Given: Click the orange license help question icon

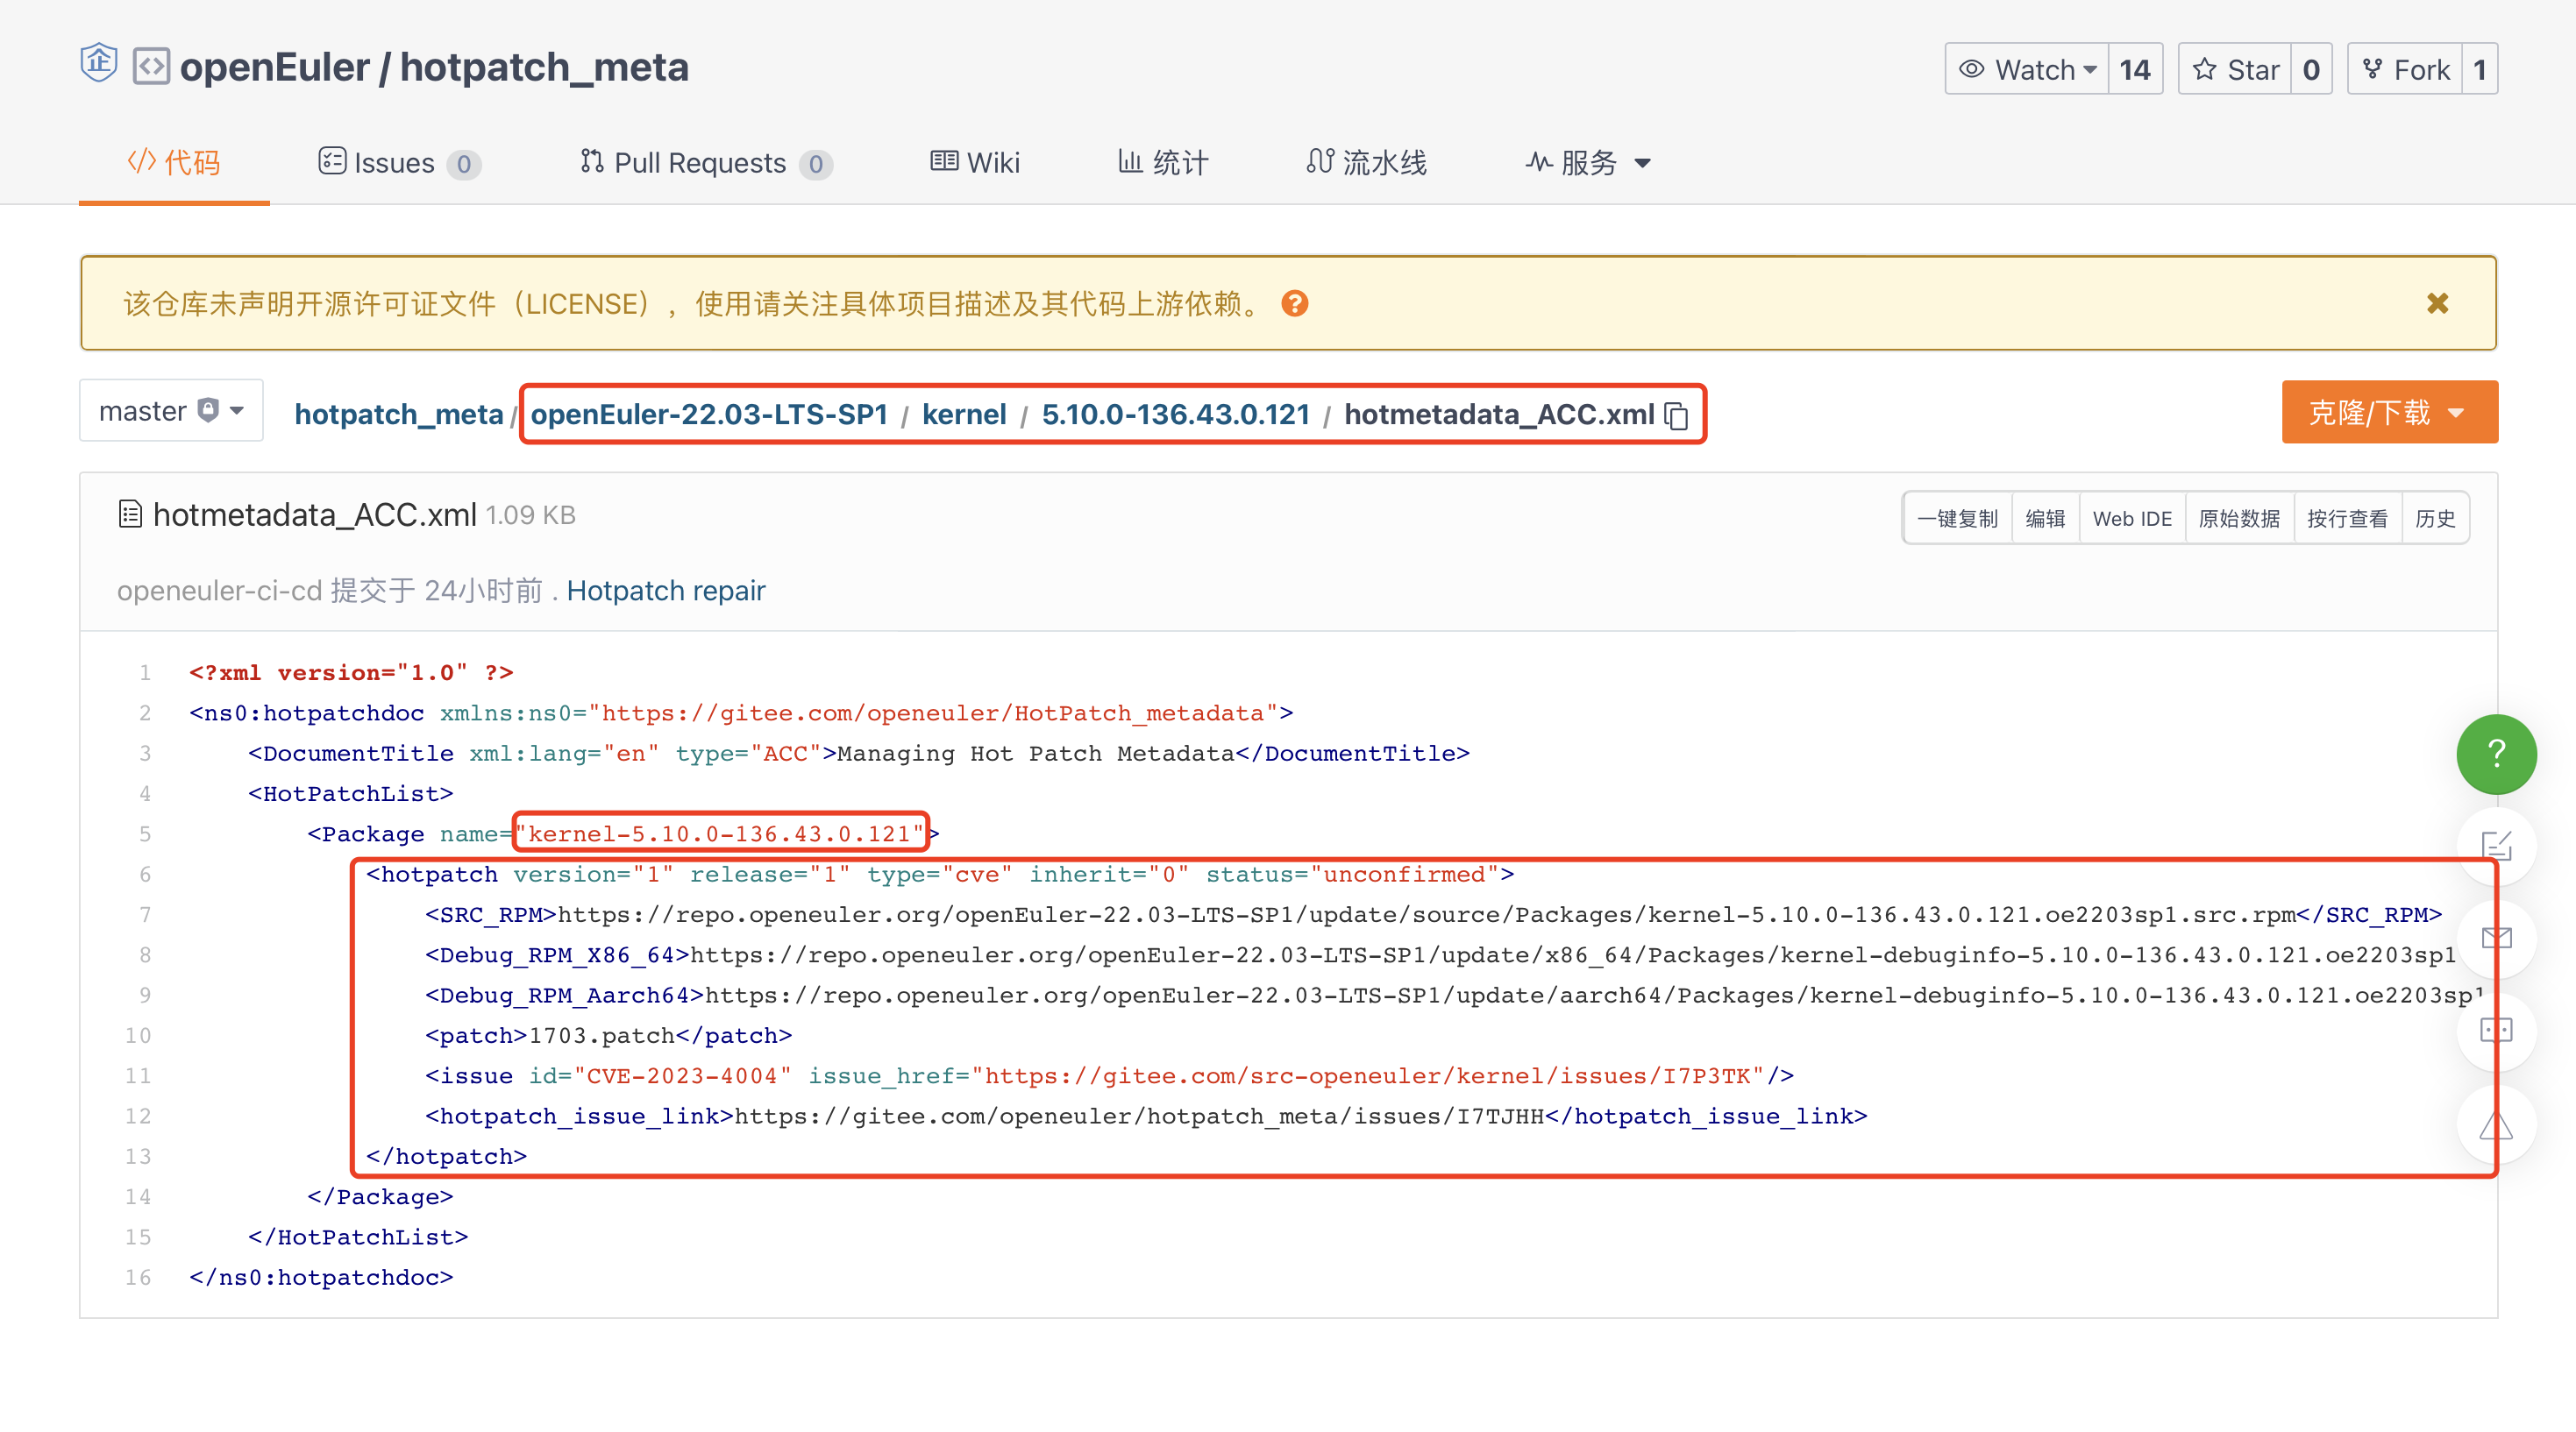Looking at the screenshot, I should coord(1295,304).
